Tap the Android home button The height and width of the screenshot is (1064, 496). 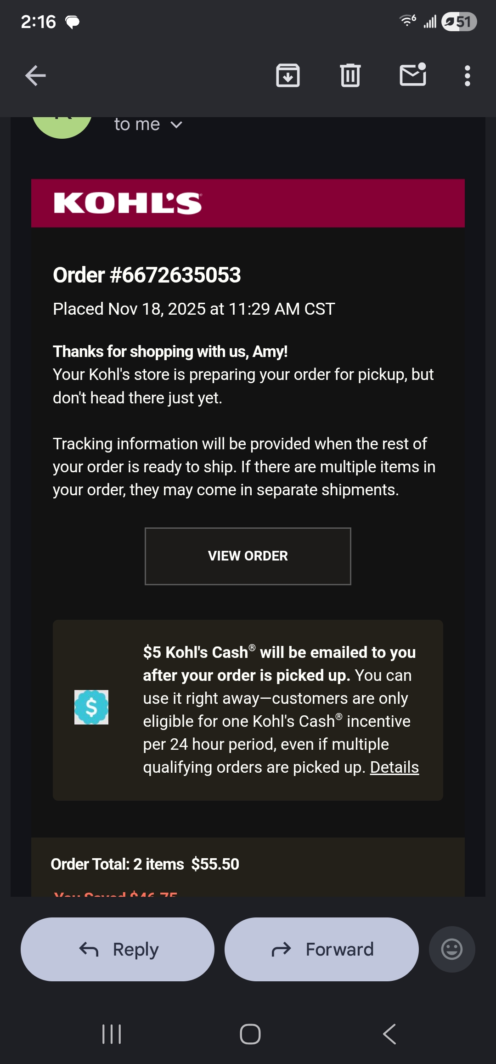(x=250, y=1034)
